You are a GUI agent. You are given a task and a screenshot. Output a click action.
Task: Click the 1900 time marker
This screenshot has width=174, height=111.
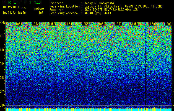pyautogui.click(x=168, y=24)
